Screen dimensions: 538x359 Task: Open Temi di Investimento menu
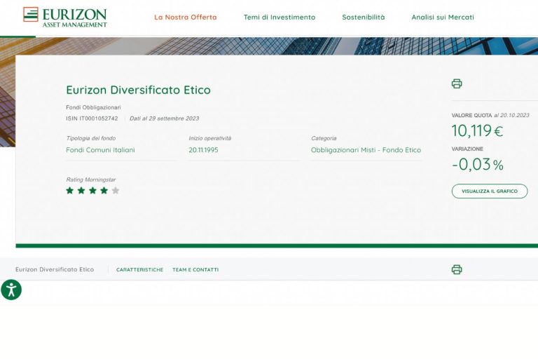click(280, 17)
